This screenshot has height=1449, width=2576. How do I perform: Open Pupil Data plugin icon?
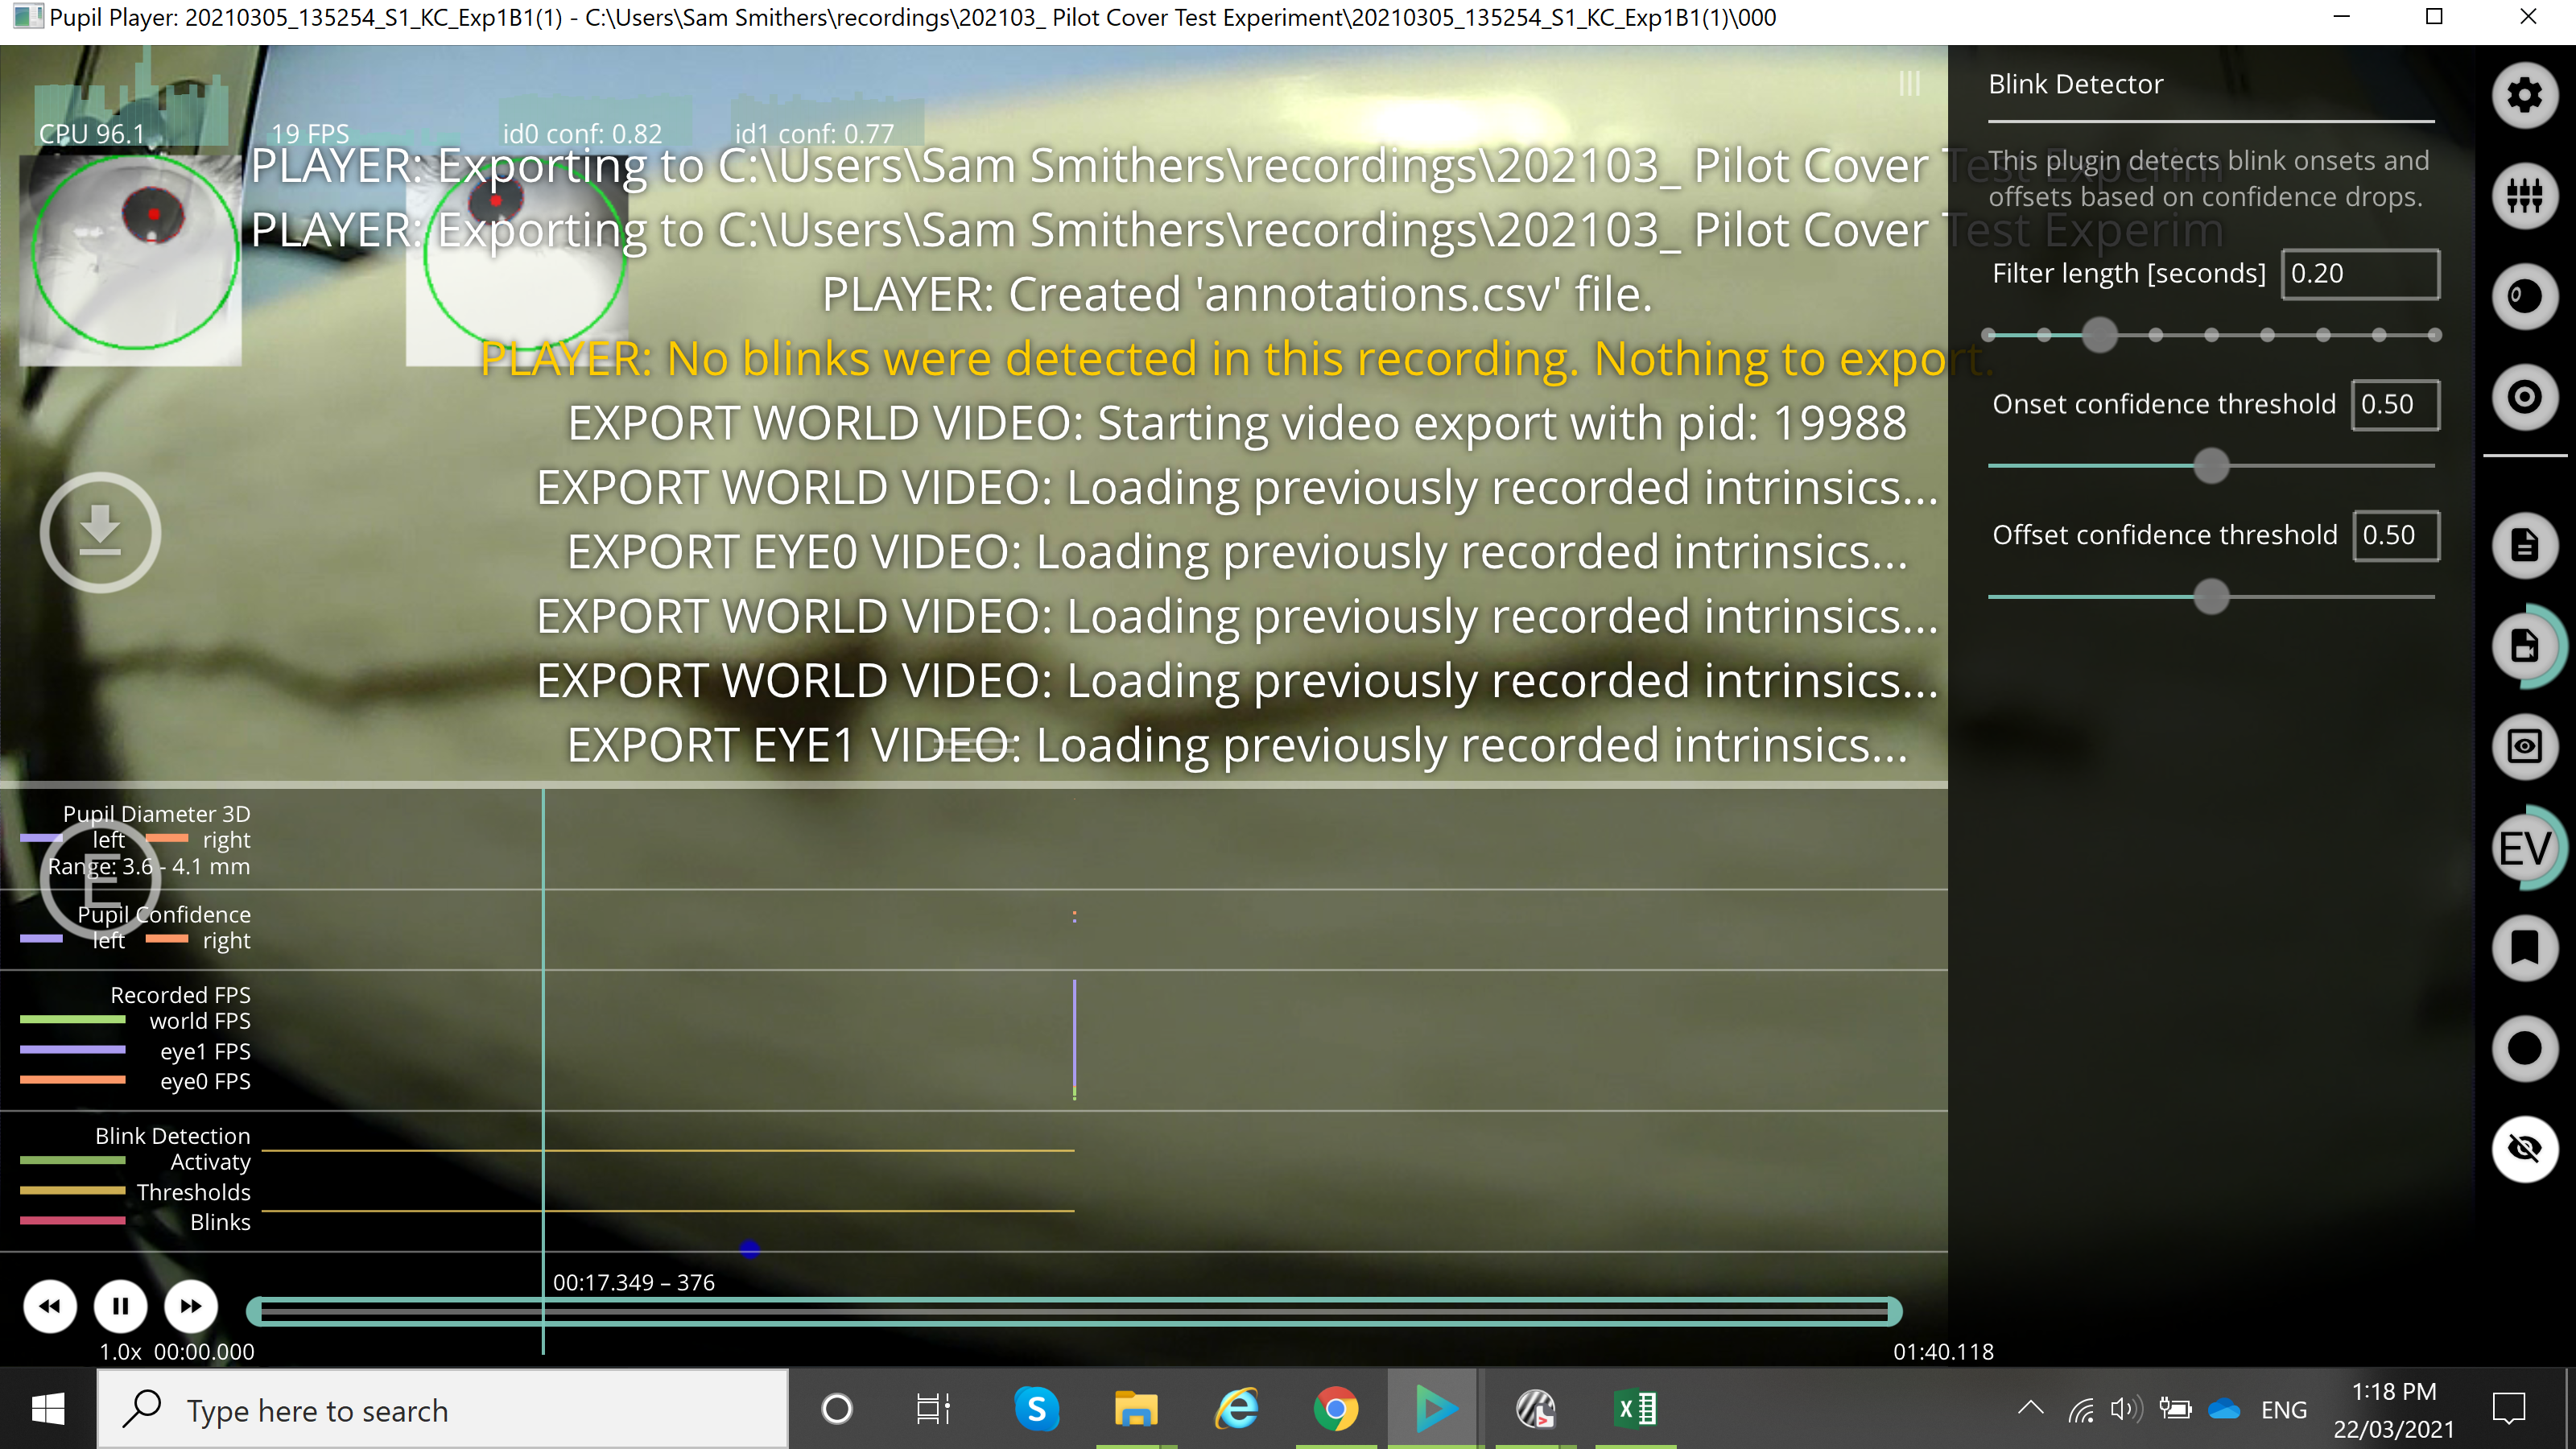[2524, 296]
